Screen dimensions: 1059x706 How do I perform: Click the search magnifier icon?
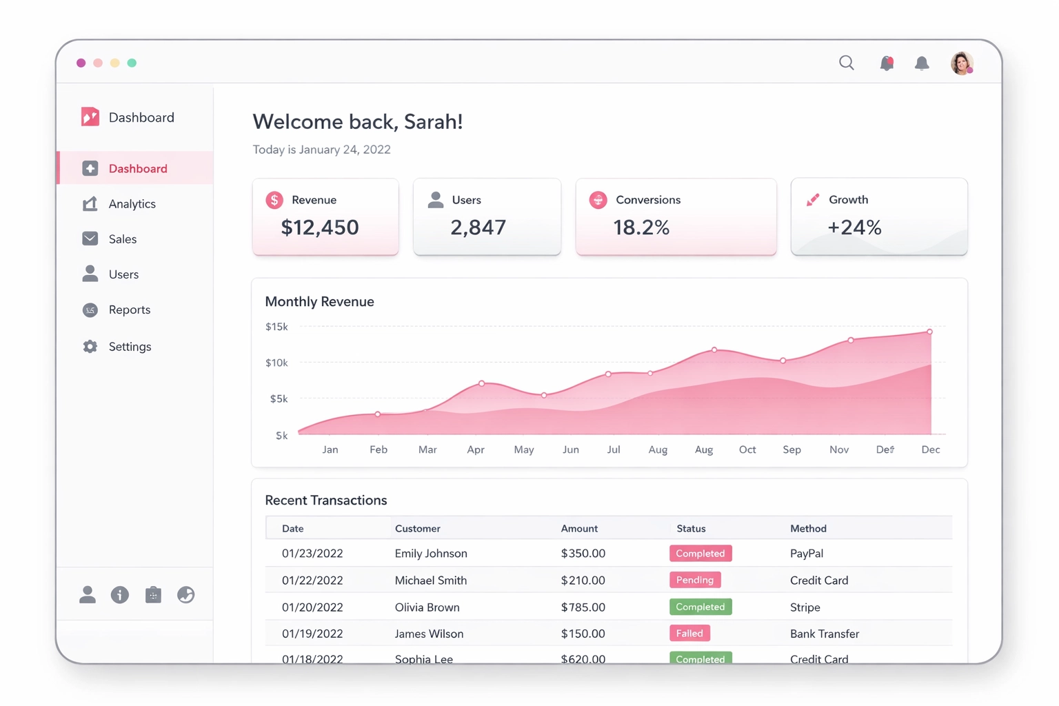pyautogui.click(x=846, y=63)
